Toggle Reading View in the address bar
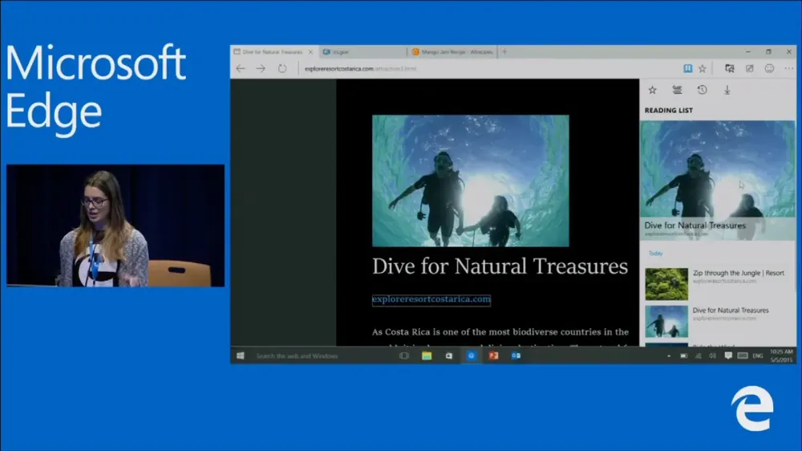 click(687, 69)
